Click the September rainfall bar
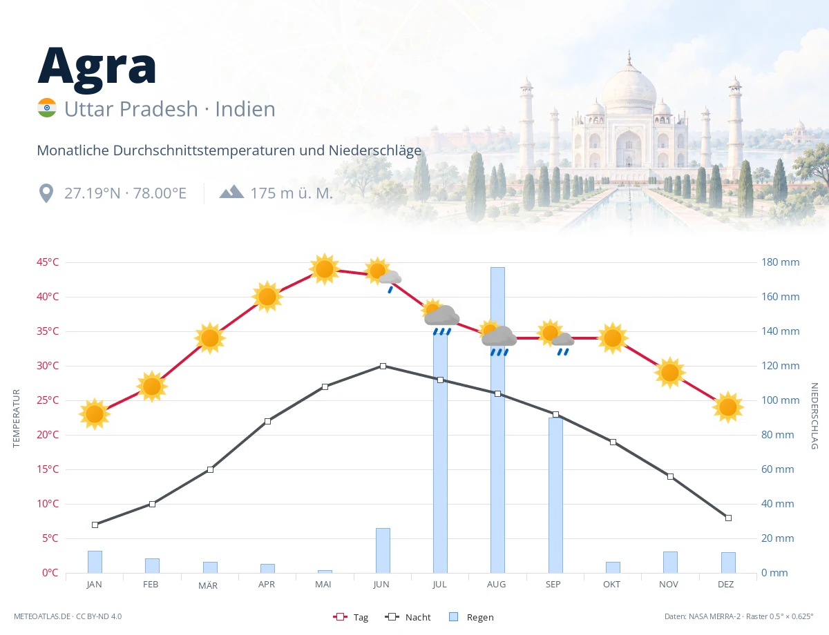The width and height of the screenshot is (829, 635). 555,495
